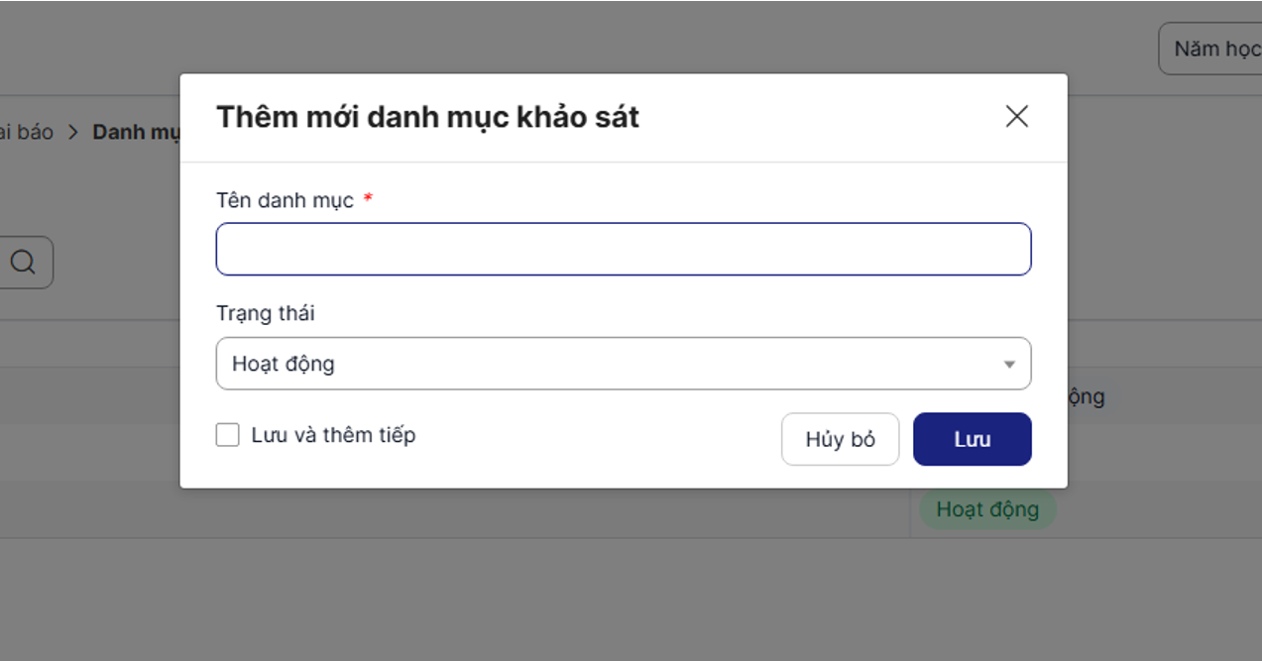Click the "Lưu và thêm tiếp" label text
The height and width of the screenshot is (661, 1262).
(333, 435)
